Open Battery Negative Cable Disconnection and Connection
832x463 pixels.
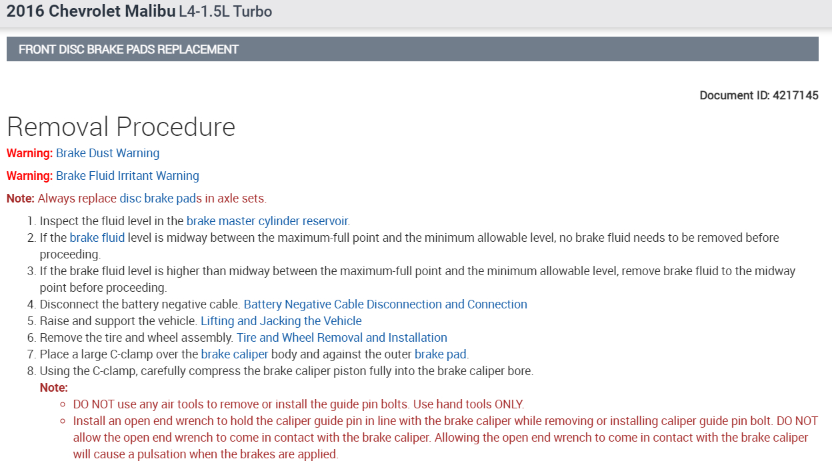tap(385, 304)
